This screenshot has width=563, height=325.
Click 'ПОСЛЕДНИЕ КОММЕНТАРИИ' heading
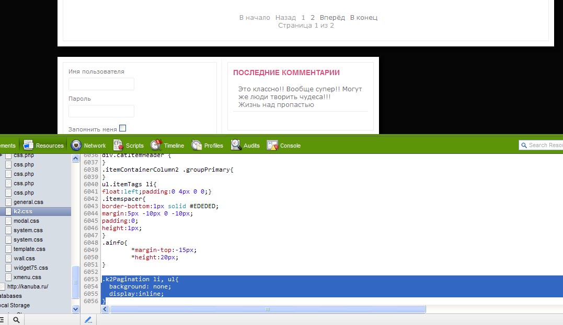286,73
